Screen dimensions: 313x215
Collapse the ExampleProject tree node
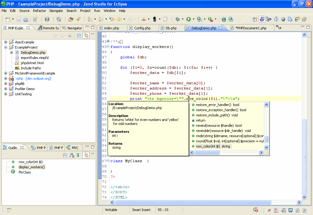coord(6,47)
